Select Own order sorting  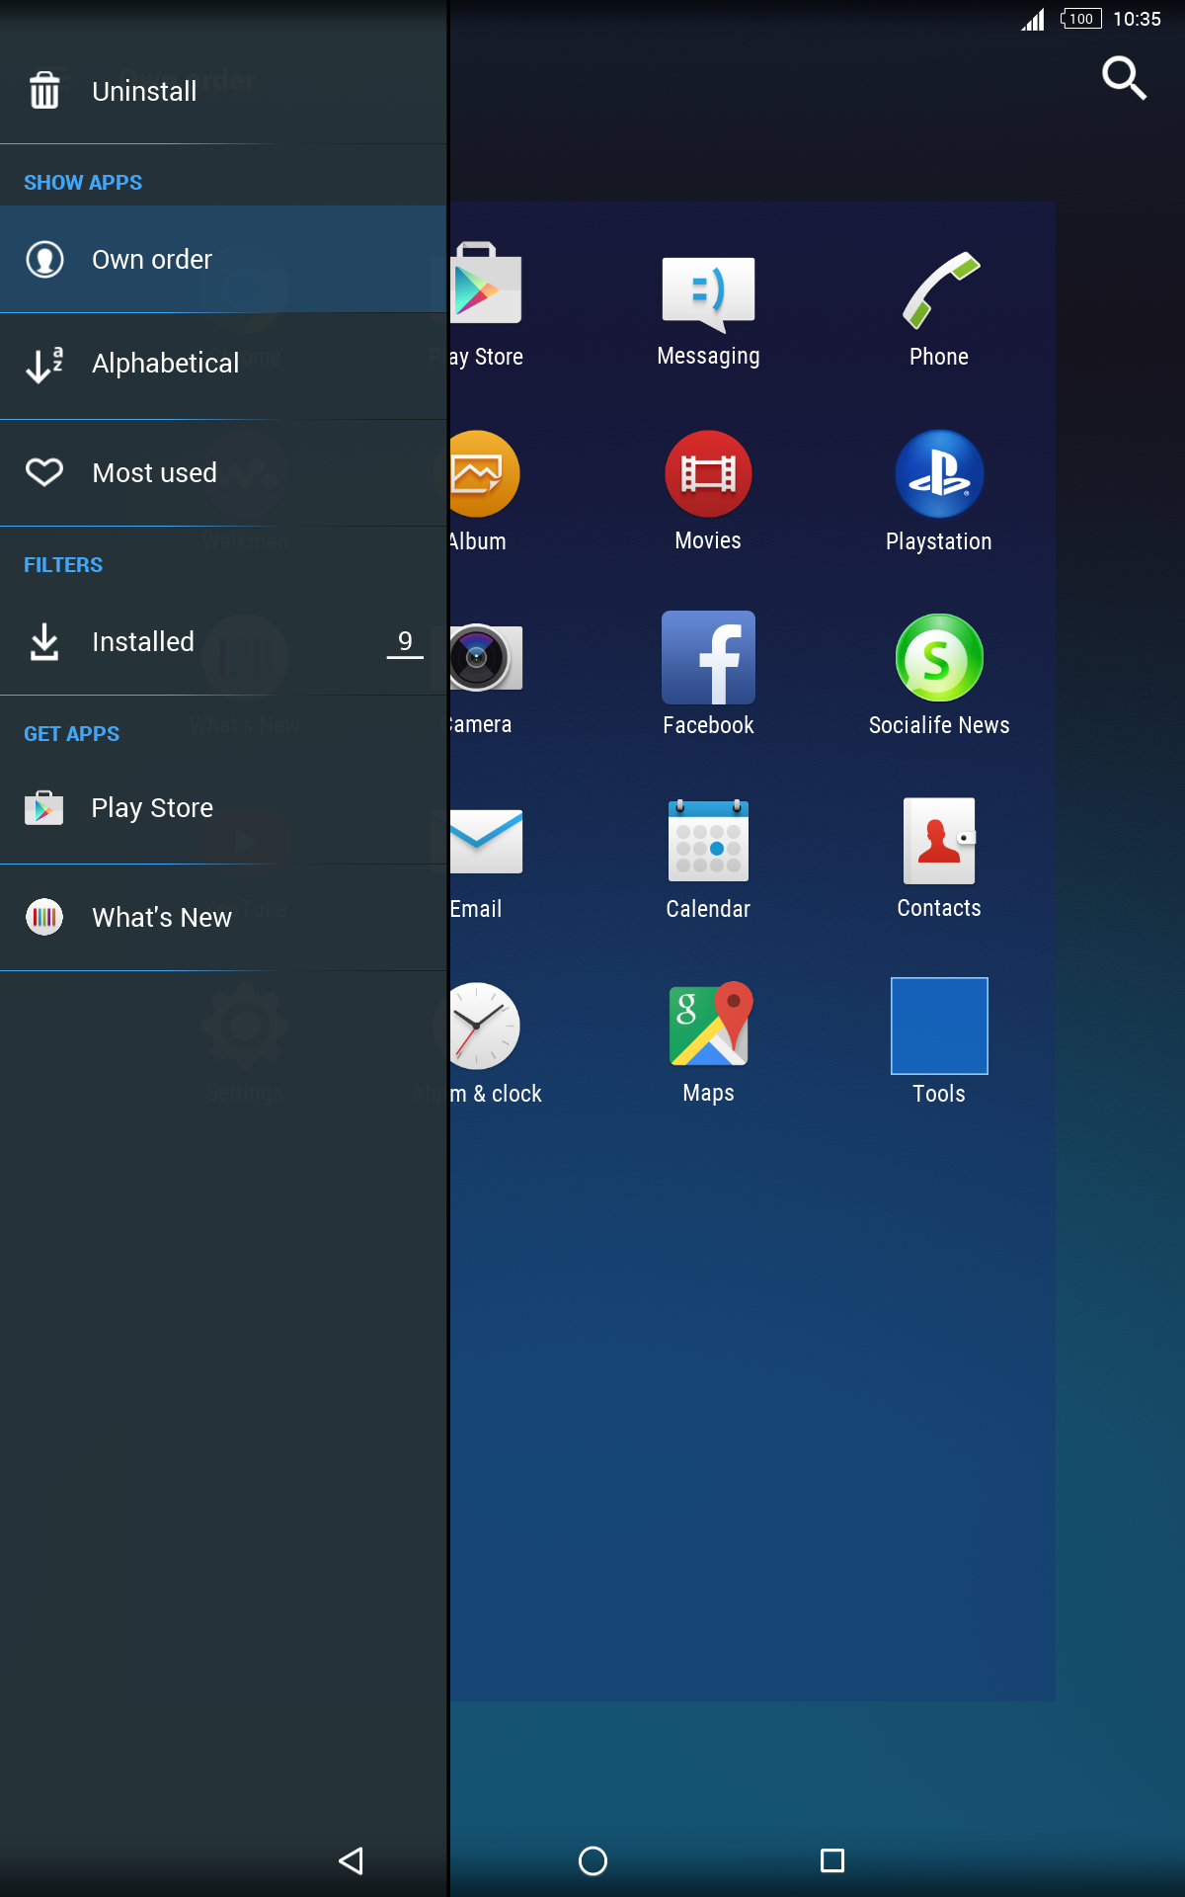pos(223,260)
